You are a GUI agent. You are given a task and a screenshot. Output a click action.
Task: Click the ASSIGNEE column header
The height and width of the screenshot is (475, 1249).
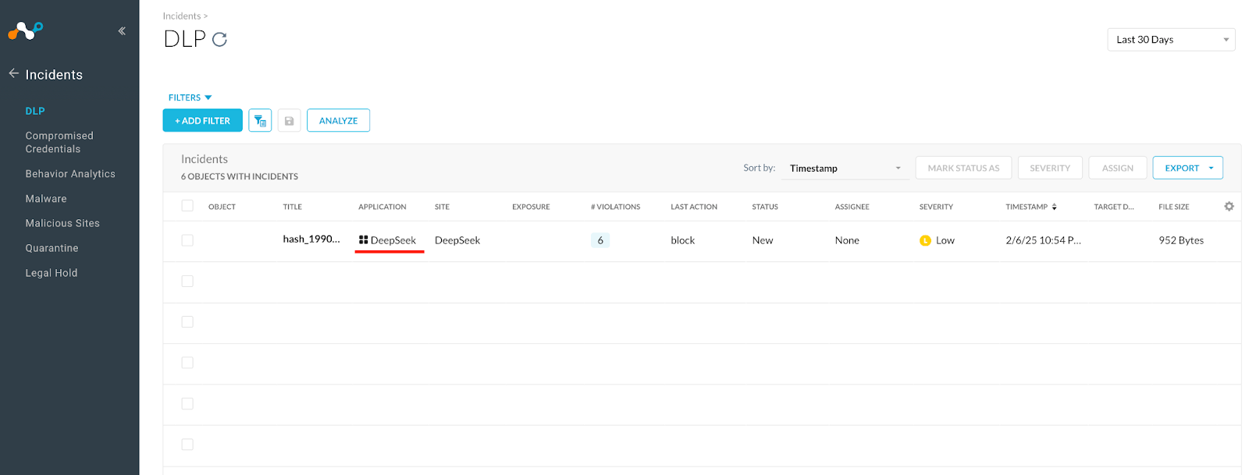tap(852, 207)
